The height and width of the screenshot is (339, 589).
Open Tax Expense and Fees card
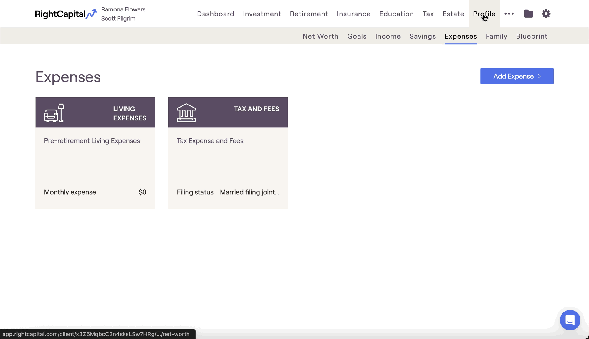click(x=210, y=141)
